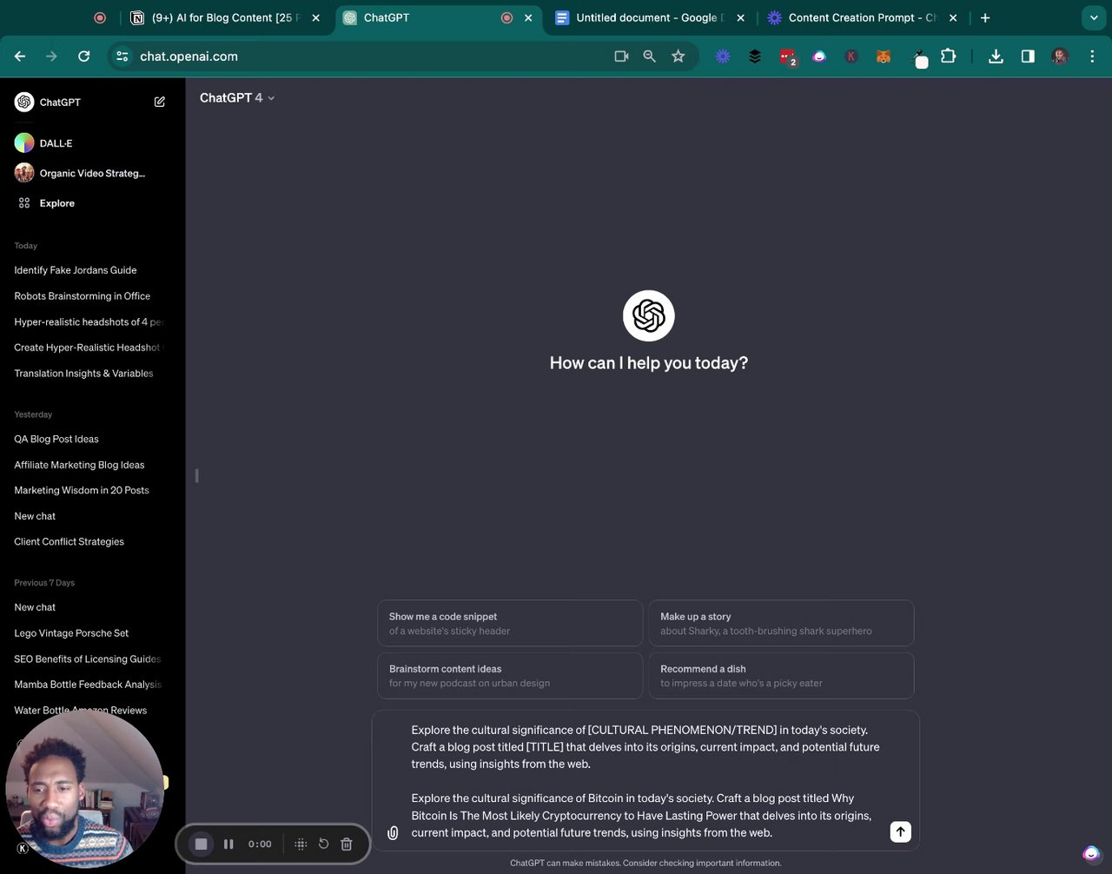
Task: Open the zoom magnifier in the address bar
Action: [649, 56]
